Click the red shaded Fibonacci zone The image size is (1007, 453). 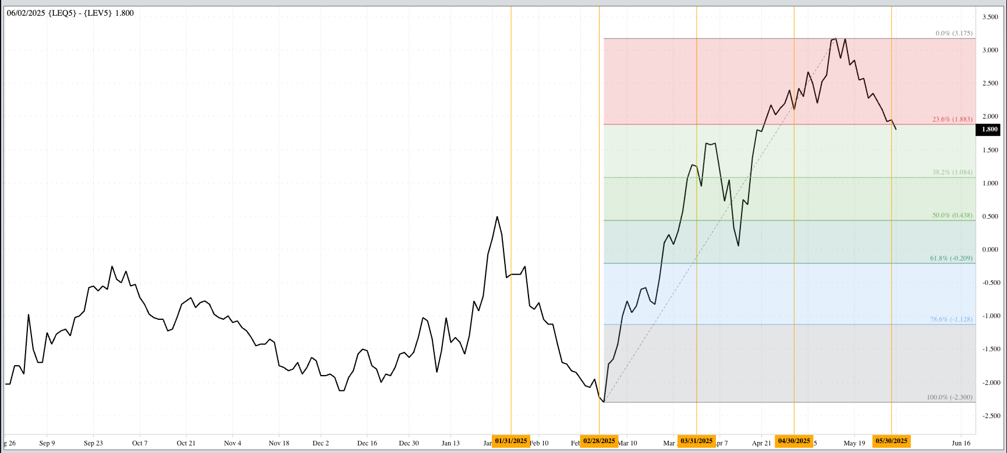click(x=698, y=81)
